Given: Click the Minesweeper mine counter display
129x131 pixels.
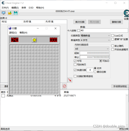Looking at the screenshot, I should (x=15, y=40).
